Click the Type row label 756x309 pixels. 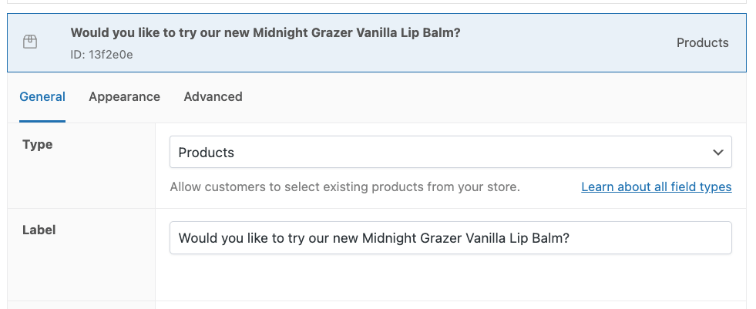tap(38, 145)
